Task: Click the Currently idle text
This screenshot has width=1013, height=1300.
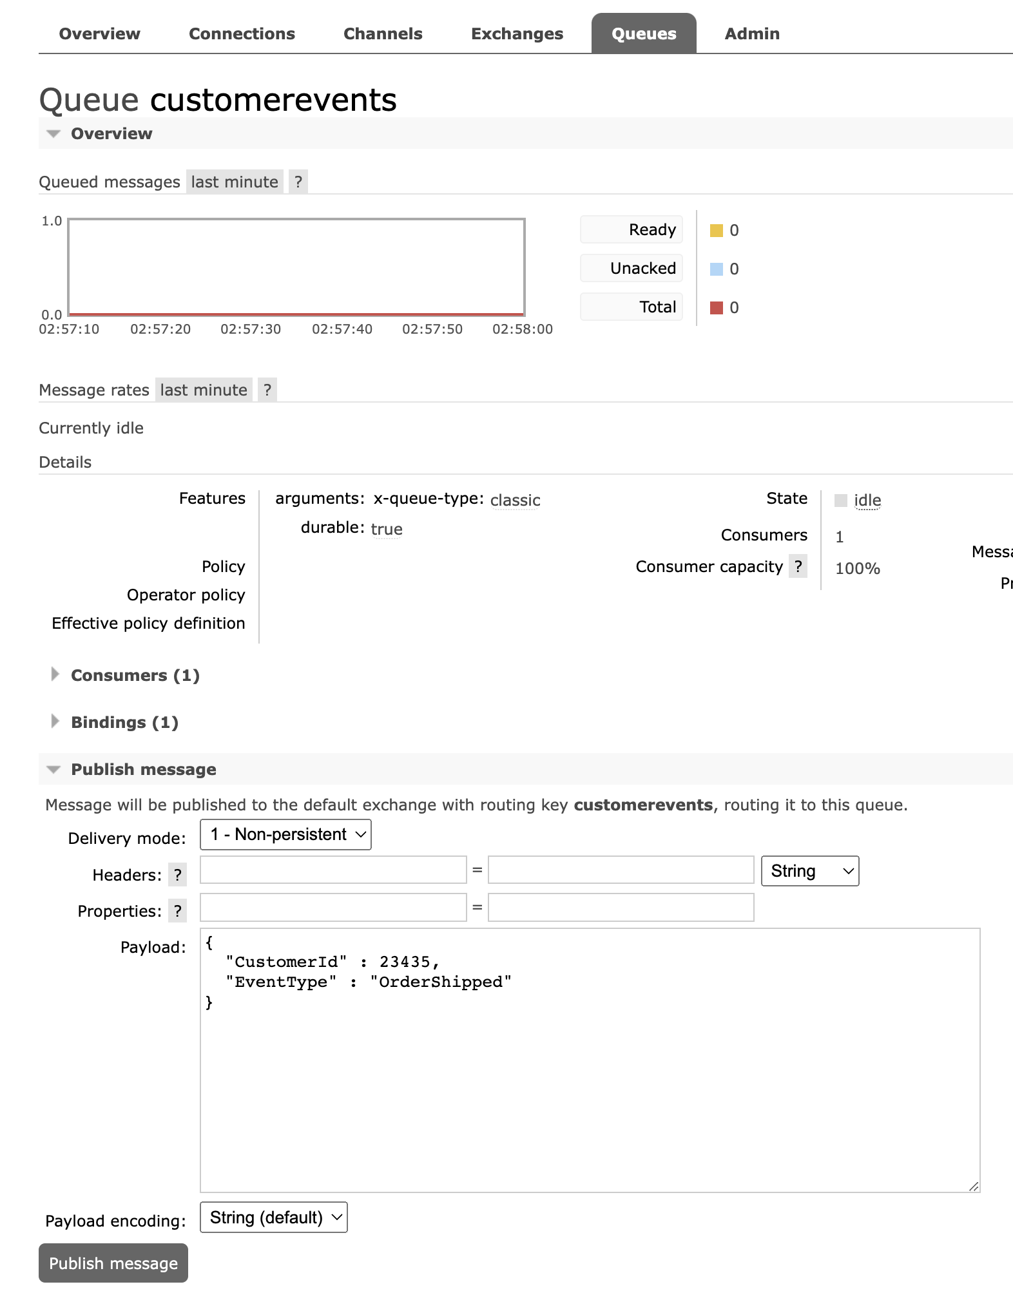Action: point(91,428)
